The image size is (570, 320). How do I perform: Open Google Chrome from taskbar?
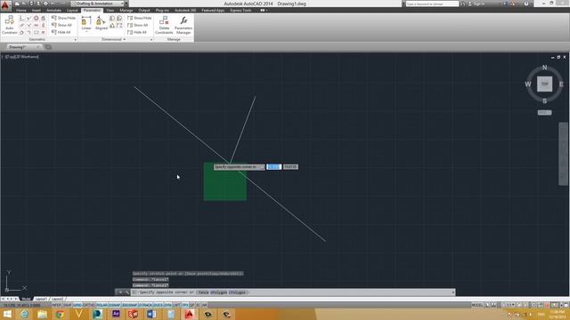(x=60, y=314)
